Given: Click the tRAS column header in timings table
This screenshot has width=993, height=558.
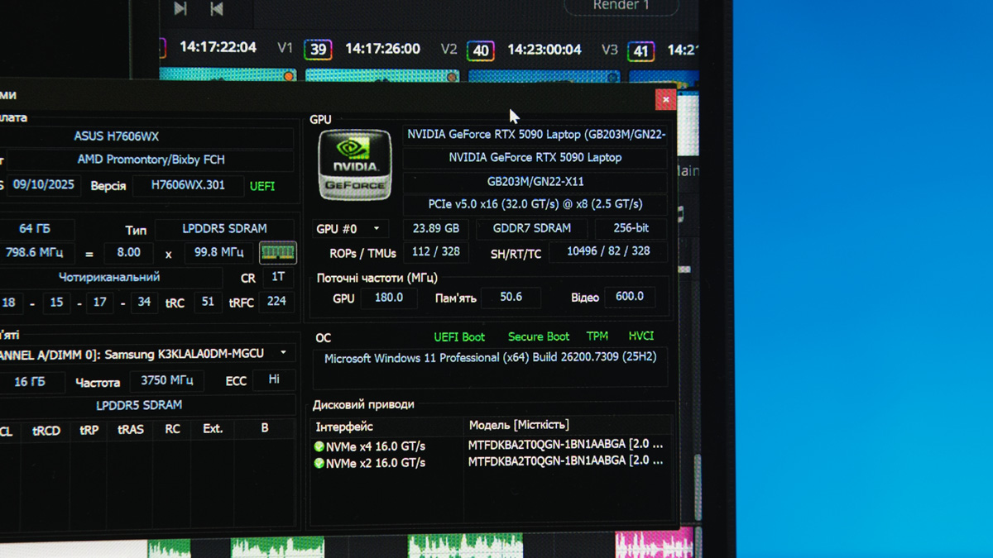Looking at the screenshot, I should click(131, 430).
